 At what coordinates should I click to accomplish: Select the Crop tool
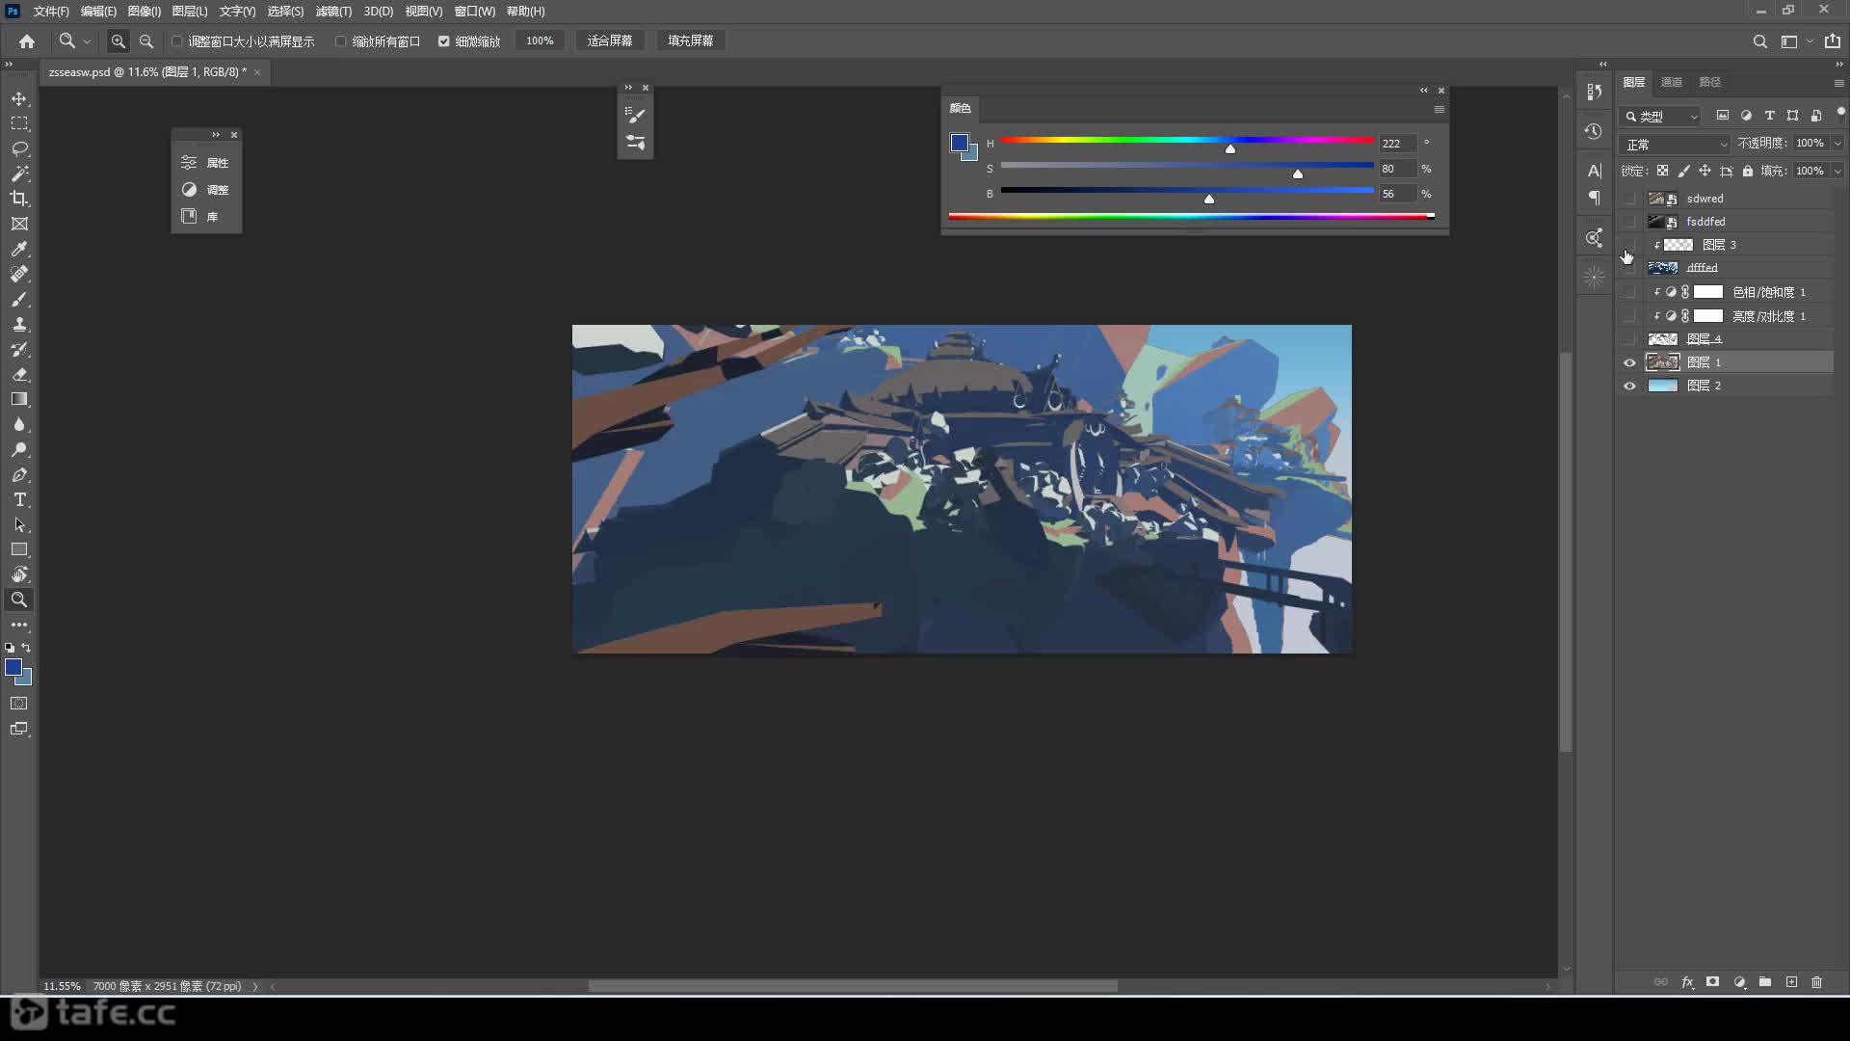pos(19,199)
